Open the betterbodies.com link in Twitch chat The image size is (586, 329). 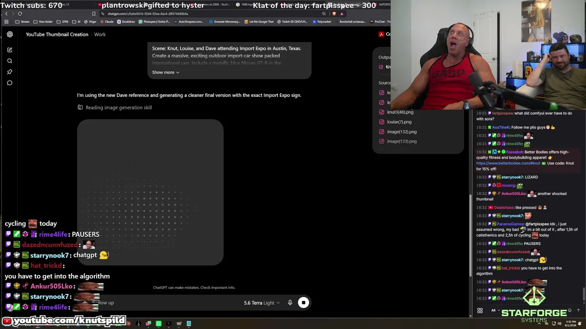click(x=508, y=163)
